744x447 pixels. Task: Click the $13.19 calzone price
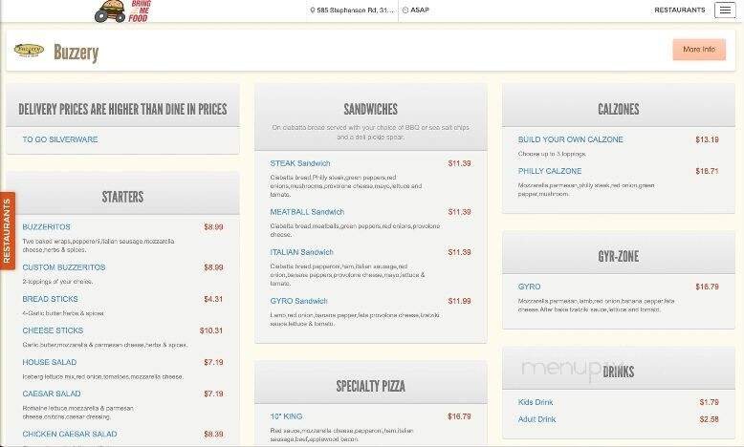[x=707, y=139]
